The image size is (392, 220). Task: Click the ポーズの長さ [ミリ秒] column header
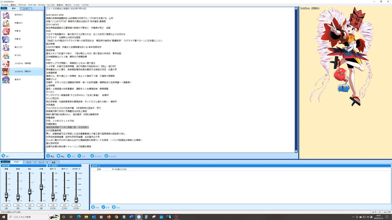pyautogui.click(x=119, y=169)
